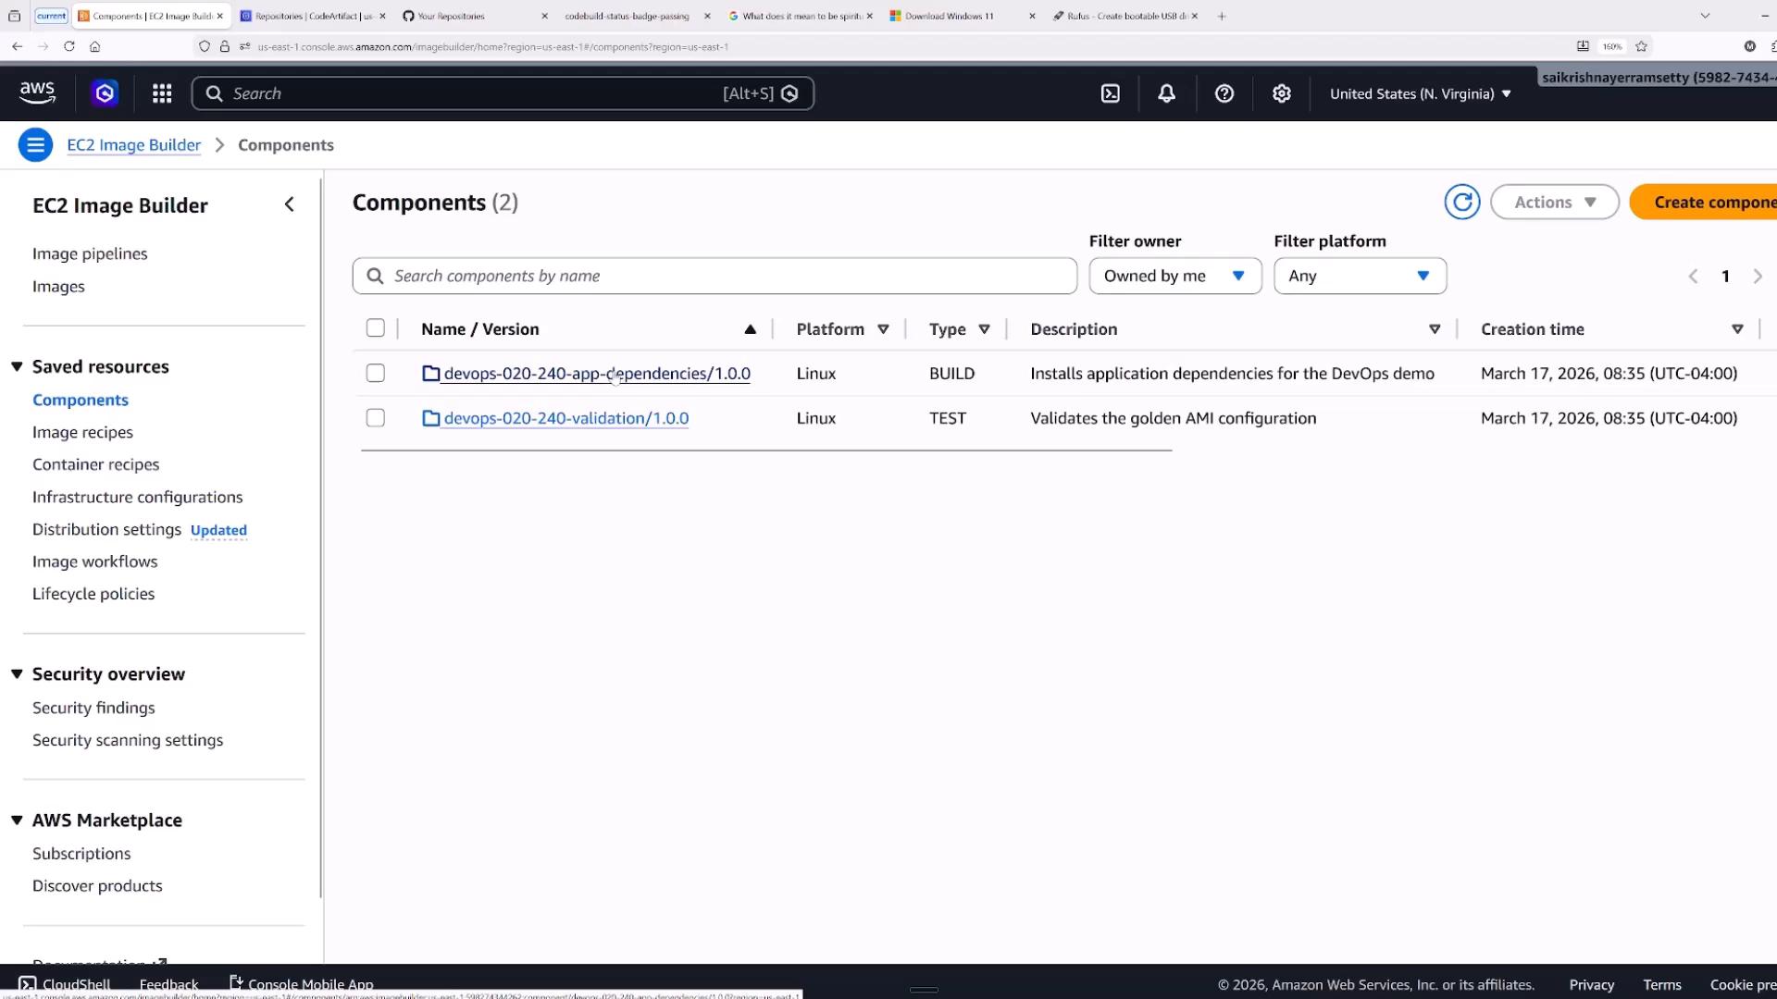This screenshot has height=999, width=1777.
Task: Open a new browser tab
Action: [1222, 16]
